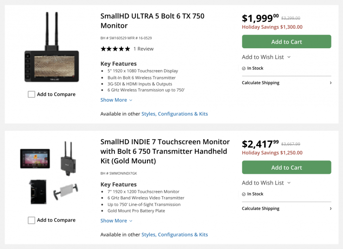Open Calculate Shipping arrow for INDIE 7
The width and height of the screenshot is (343, 249).
coord(330,209)
